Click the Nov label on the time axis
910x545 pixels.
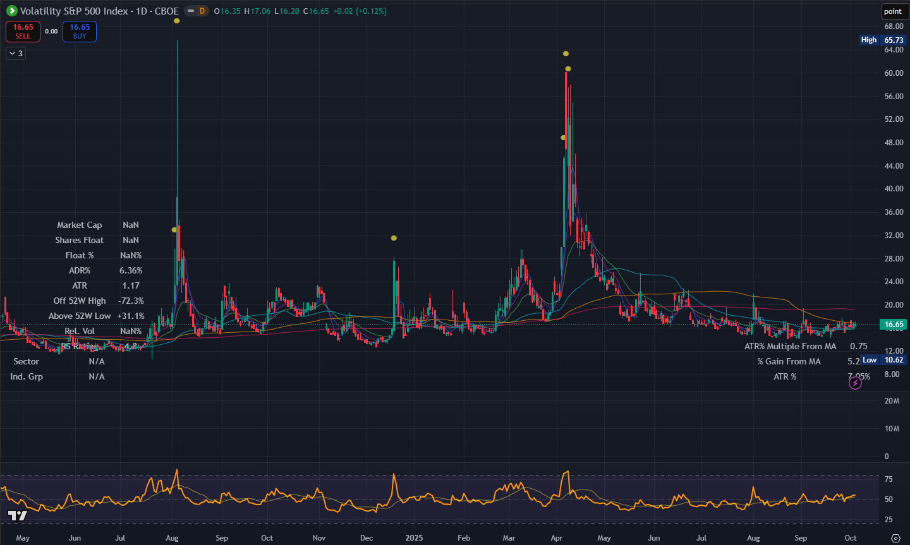coord(319,538)
